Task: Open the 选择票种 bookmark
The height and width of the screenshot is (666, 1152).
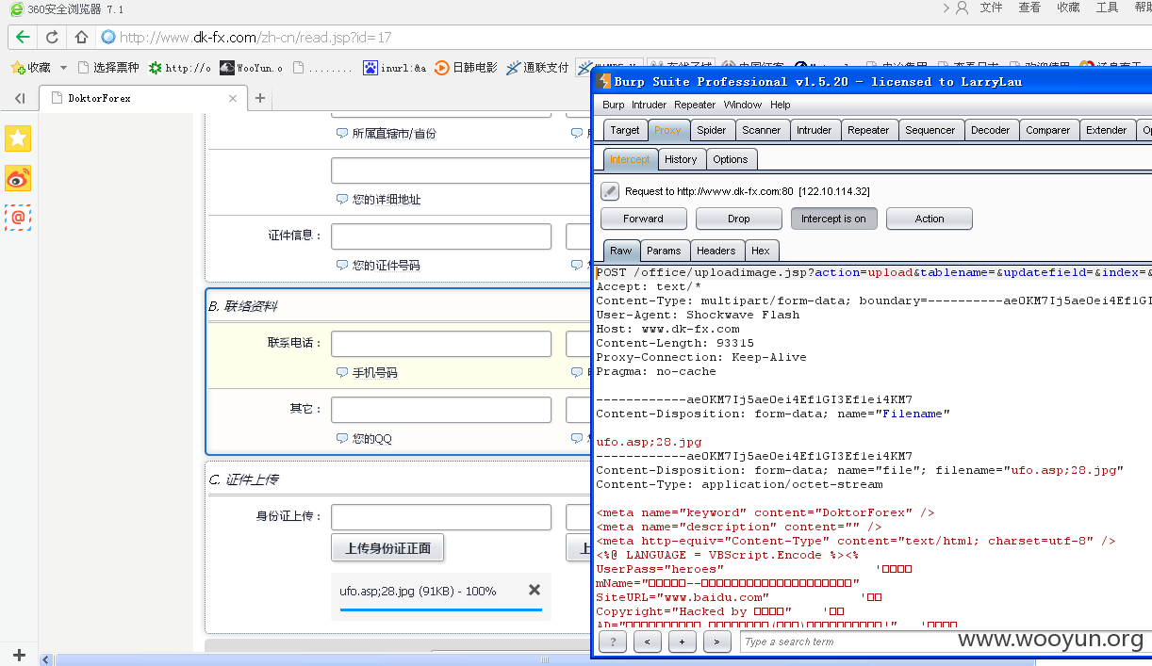Action: tap(108, 68)
